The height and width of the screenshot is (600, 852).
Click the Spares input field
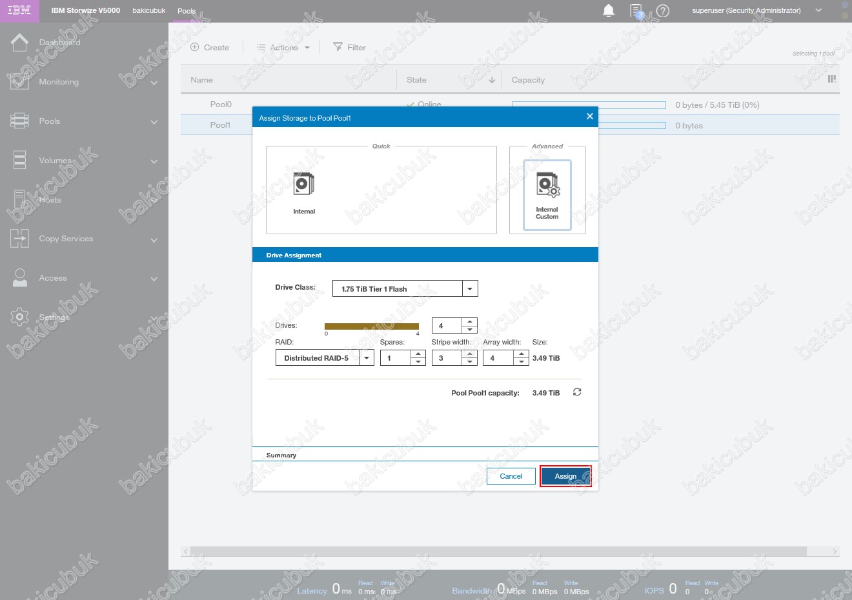[396, 358]
